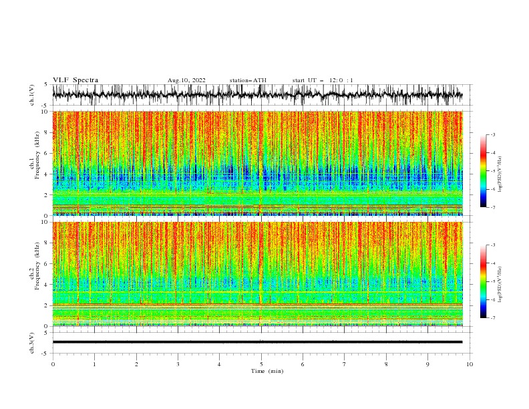
Task: Click the ch.2 color bar "log(PSD)(V²/Hz)" label
Action: click(x=500, y=285)
